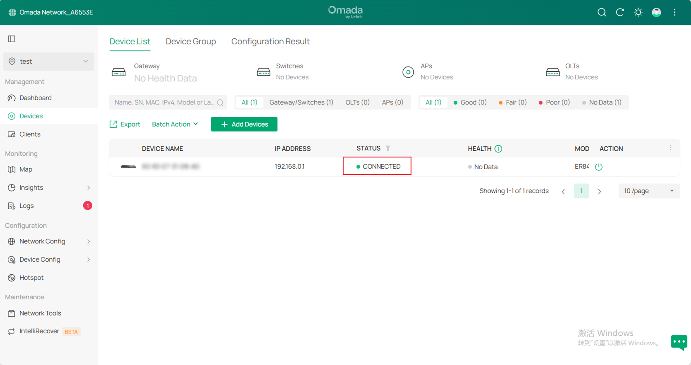Expand the Batch Action dropdown
Image resolution: width=691 pixels, height=365 pixels.
(175, 124)
